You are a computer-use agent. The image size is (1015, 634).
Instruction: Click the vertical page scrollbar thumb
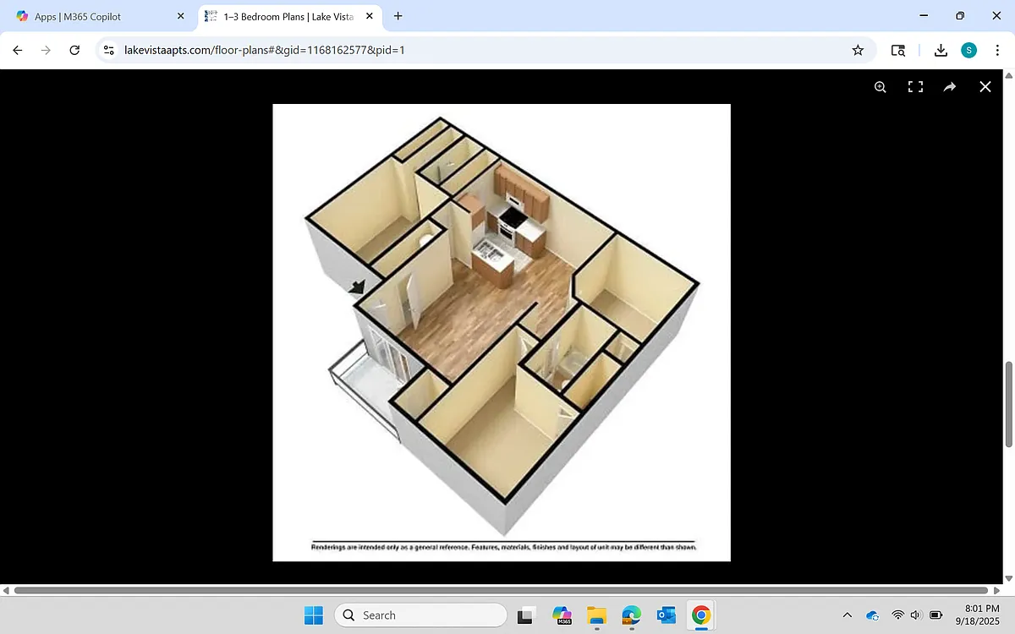[1008, 405]
